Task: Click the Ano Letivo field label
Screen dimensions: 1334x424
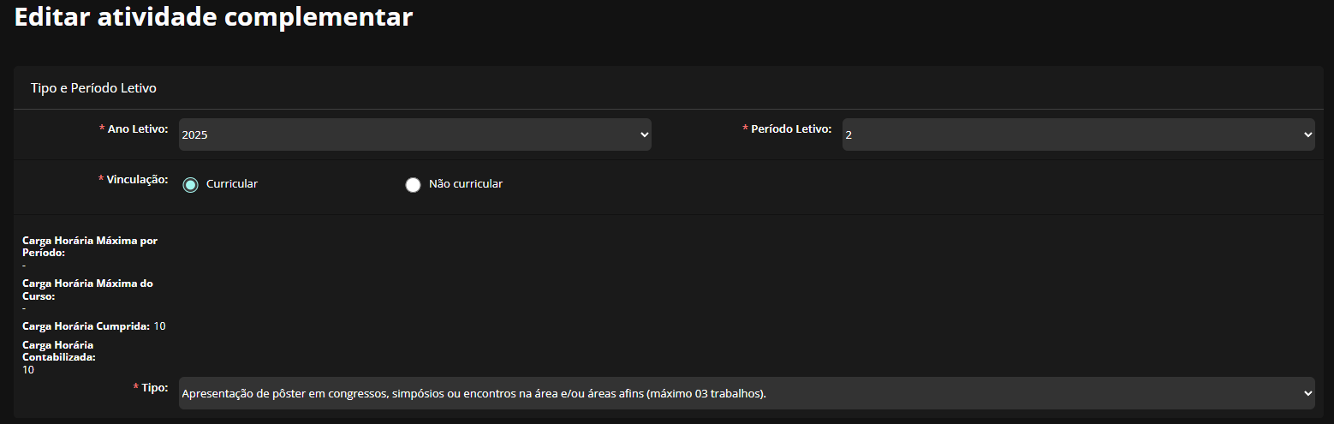Action: click(137, 129)
